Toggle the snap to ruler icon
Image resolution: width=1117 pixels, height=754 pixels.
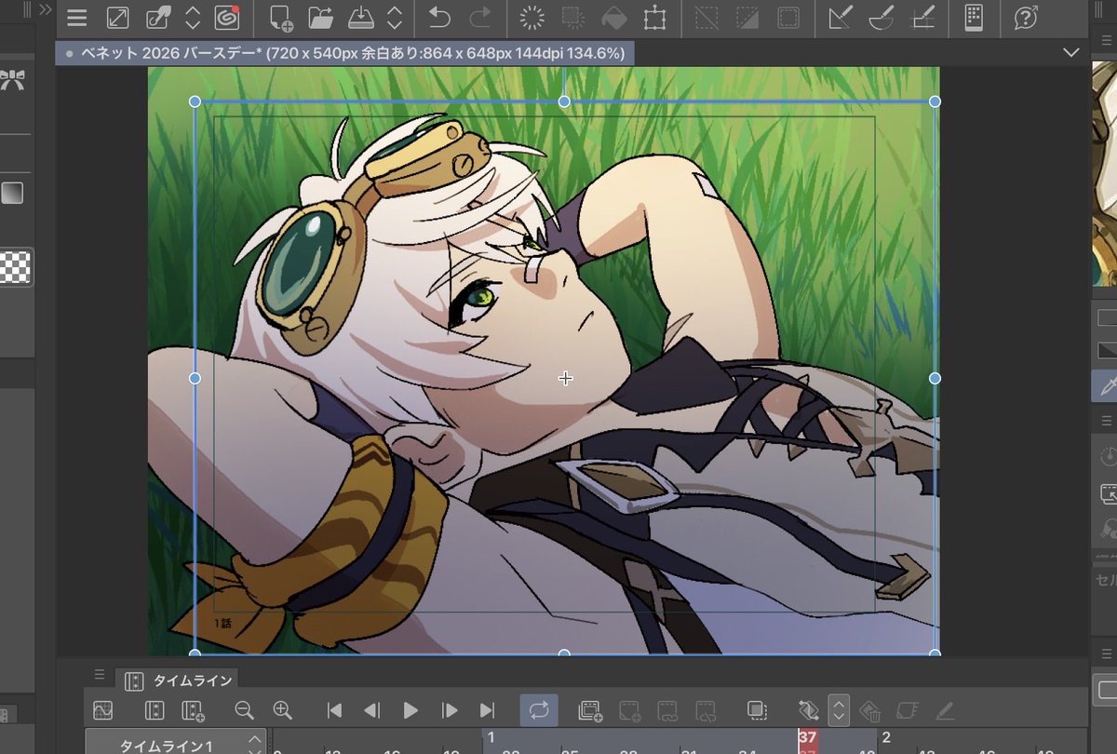click(x=841, y=18)
